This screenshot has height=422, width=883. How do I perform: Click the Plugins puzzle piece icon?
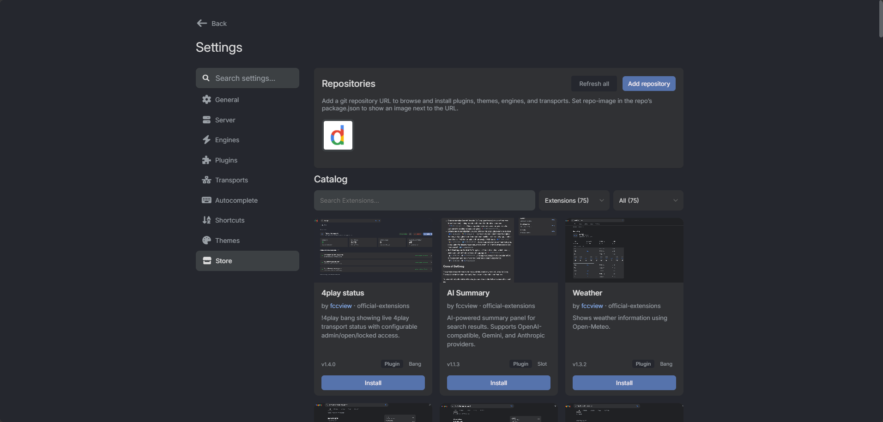206,160
